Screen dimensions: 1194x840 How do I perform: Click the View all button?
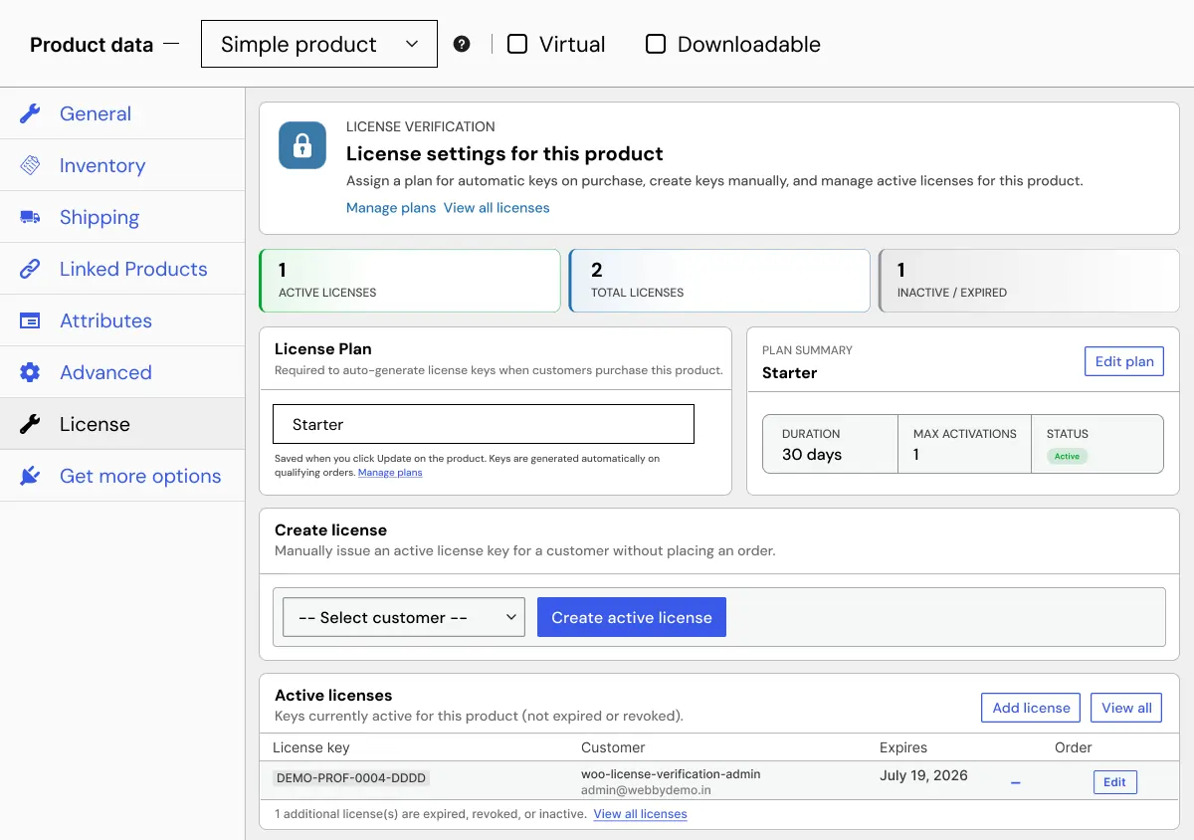click(x=1126, y=708)
